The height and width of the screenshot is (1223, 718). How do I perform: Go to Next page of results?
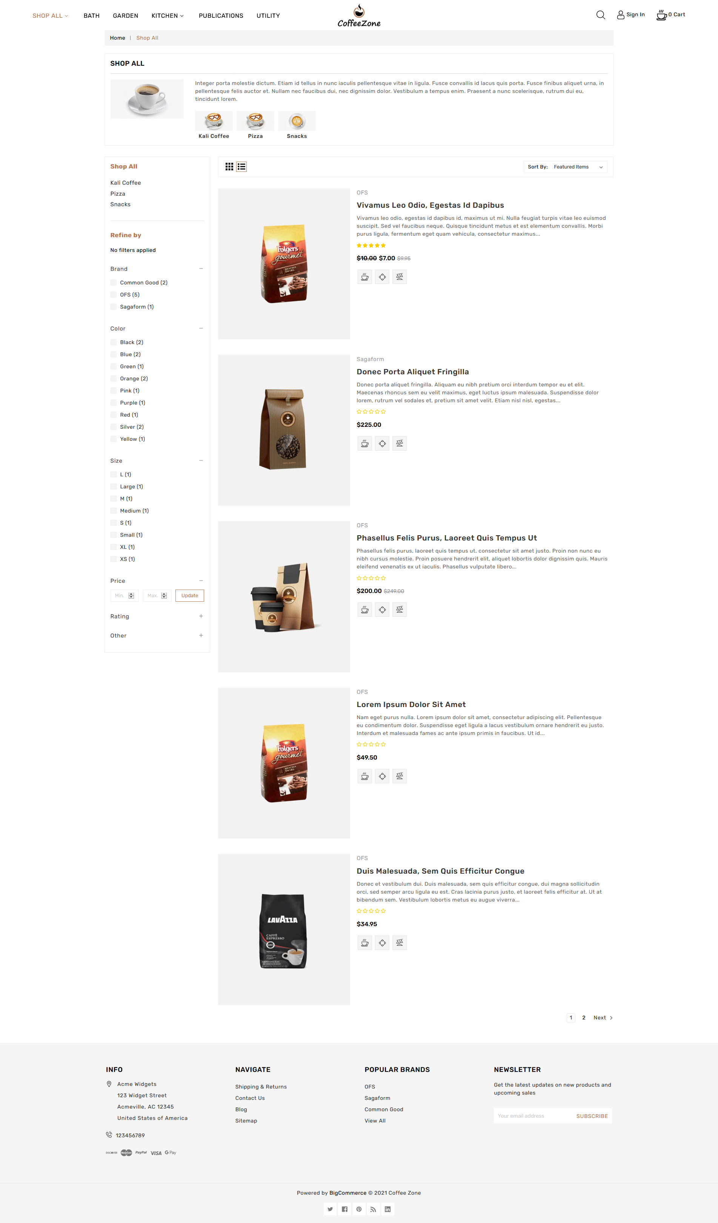tap(603, 1018)
